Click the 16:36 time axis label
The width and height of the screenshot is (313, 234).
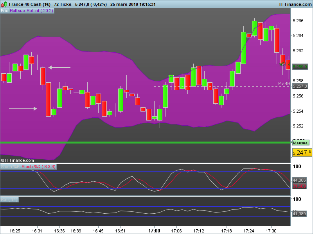pos(59,231)
